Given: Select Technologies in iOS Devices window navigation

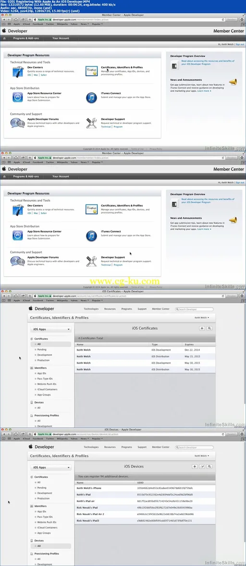Looking at the screenshot, I should tap(91, 447).
